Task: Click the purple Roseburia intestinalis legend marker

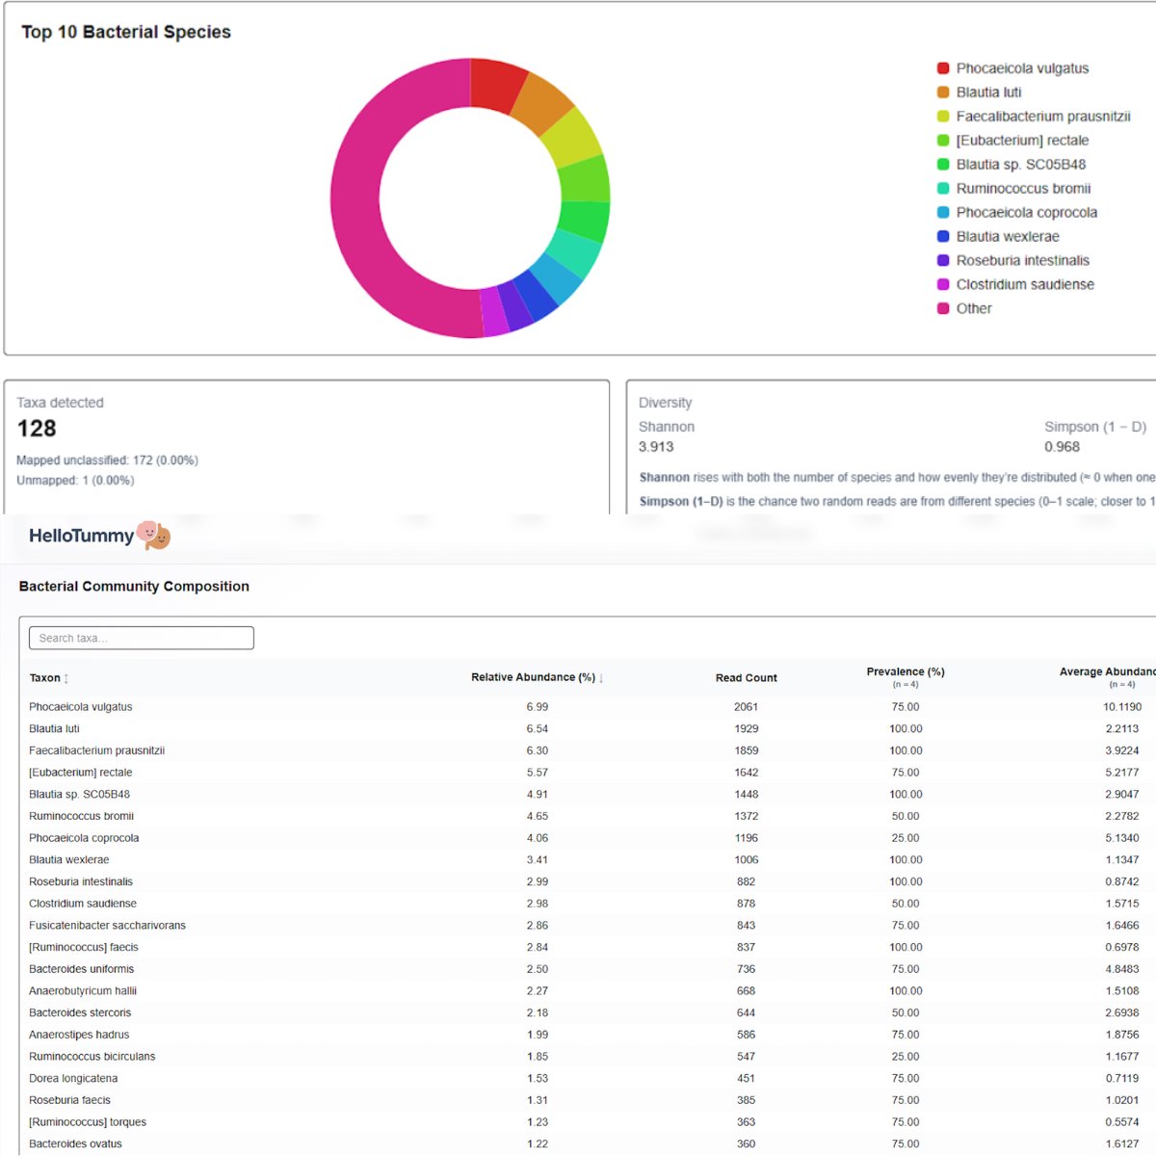Action: click(x=943, y=261)
